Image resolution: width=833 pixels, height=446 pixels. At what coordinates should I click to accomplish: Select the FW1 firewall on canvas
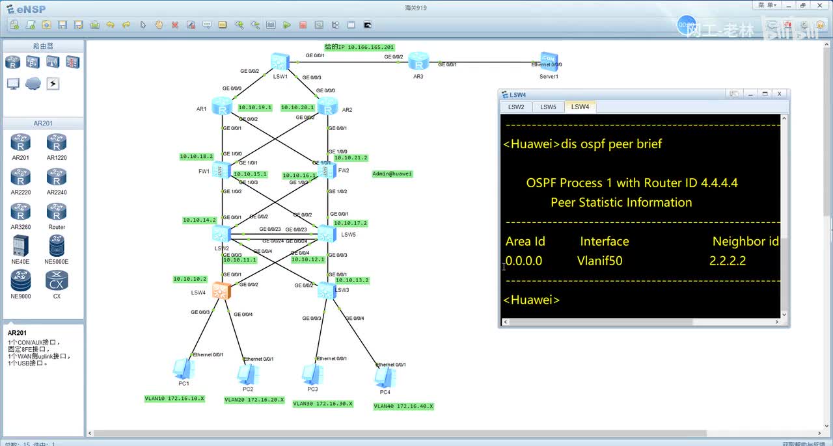pyautogui.click(x=222, y=170)
